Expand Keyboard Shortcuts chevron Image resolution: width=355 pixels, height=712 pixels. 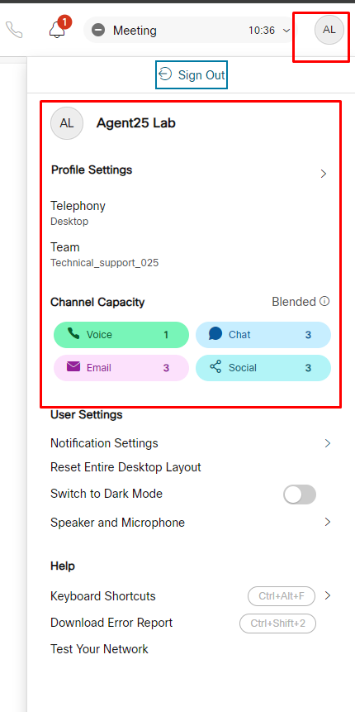point(328,595)
